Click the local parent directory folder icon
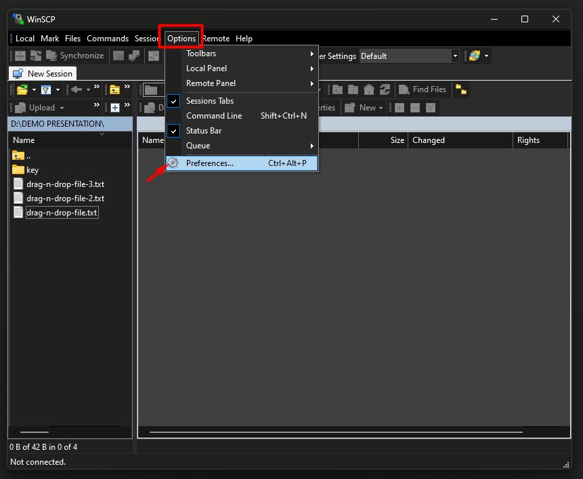Image resolution: width=583 pixels, height=479 pixels. pyautogui.click(x=115, y=89)
